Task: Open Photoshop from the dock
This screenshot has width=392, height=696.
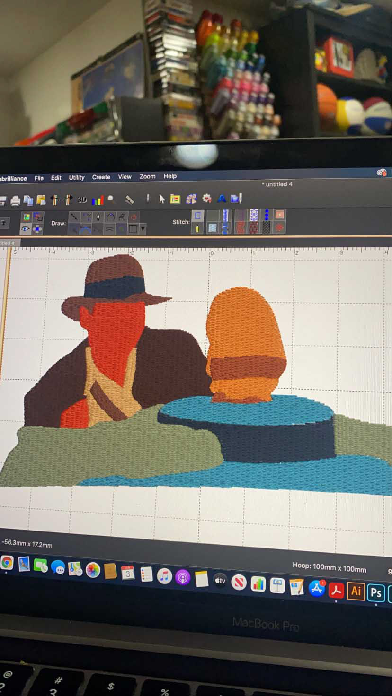Action: click(376, 592)
